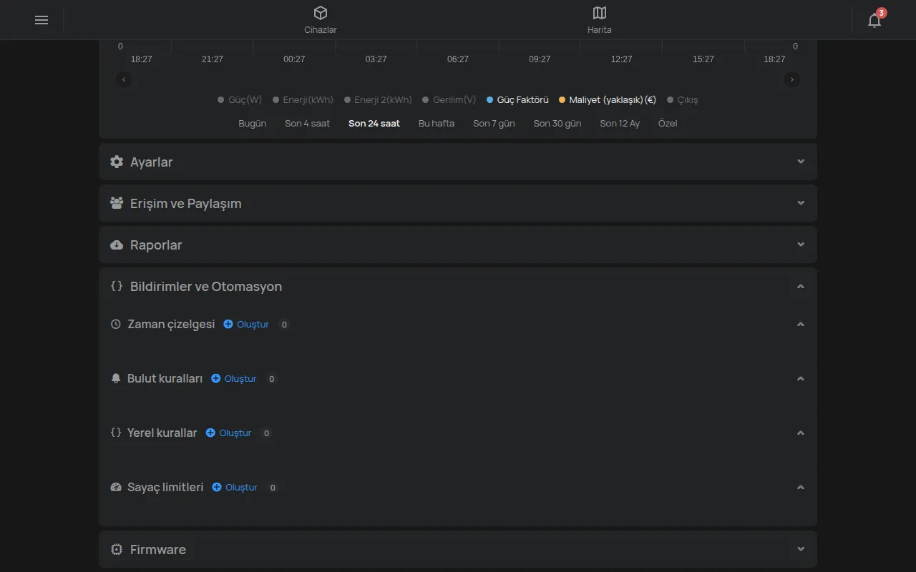This screenshot has height=572, width=916.
Task: Hide the Maliyet (yaklaşık)(€) series
Action: (x=608, y=100)
